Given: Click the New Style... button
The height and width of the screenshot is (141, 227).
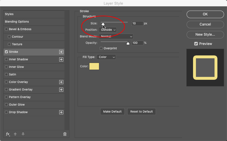Looking at the screenshot, I should (205, 35).
